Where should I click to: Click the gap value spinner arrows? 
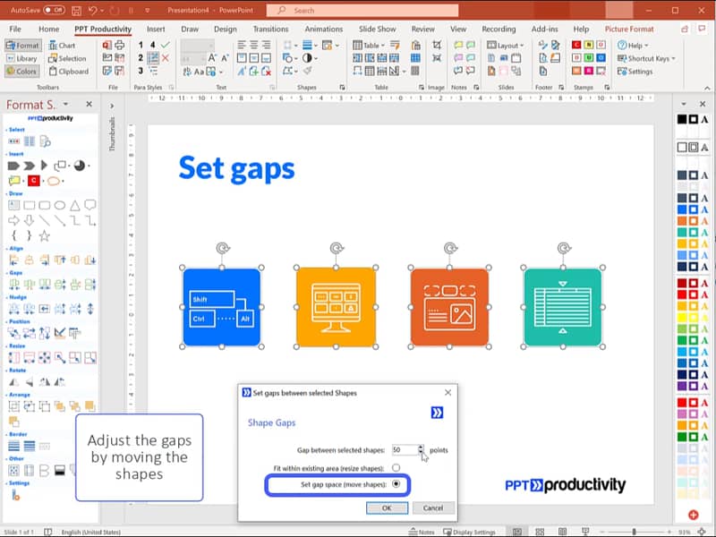point(421,450)
